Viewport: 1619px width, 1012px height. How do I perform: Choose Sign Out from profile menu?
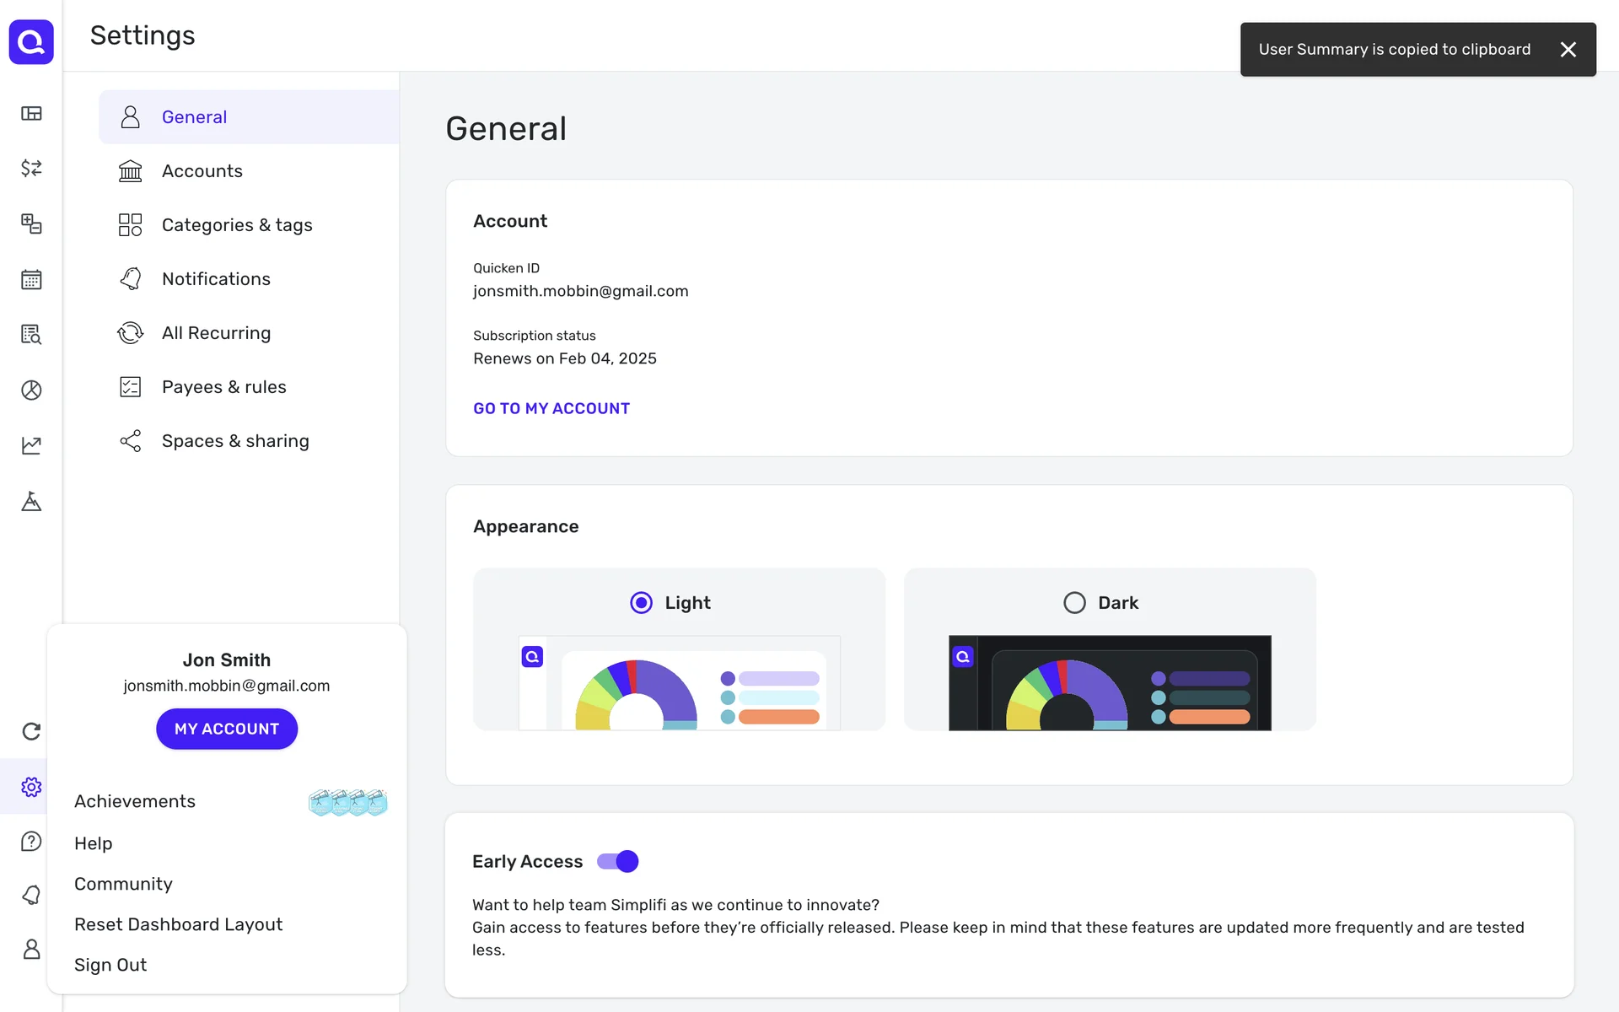pos(110,965)
